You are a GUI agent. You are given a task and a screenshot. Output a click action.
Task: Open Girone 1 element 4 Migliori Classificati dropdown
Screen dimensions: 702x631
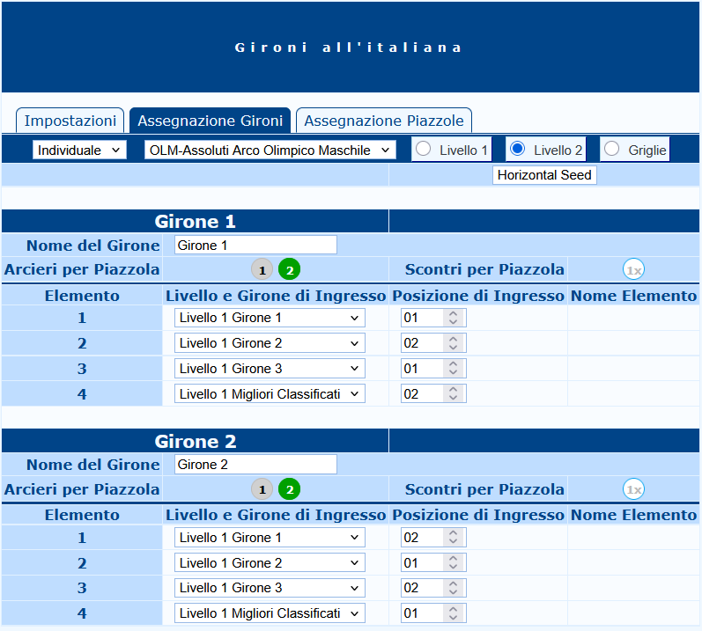pyautogui.click(x=270, y=393)
